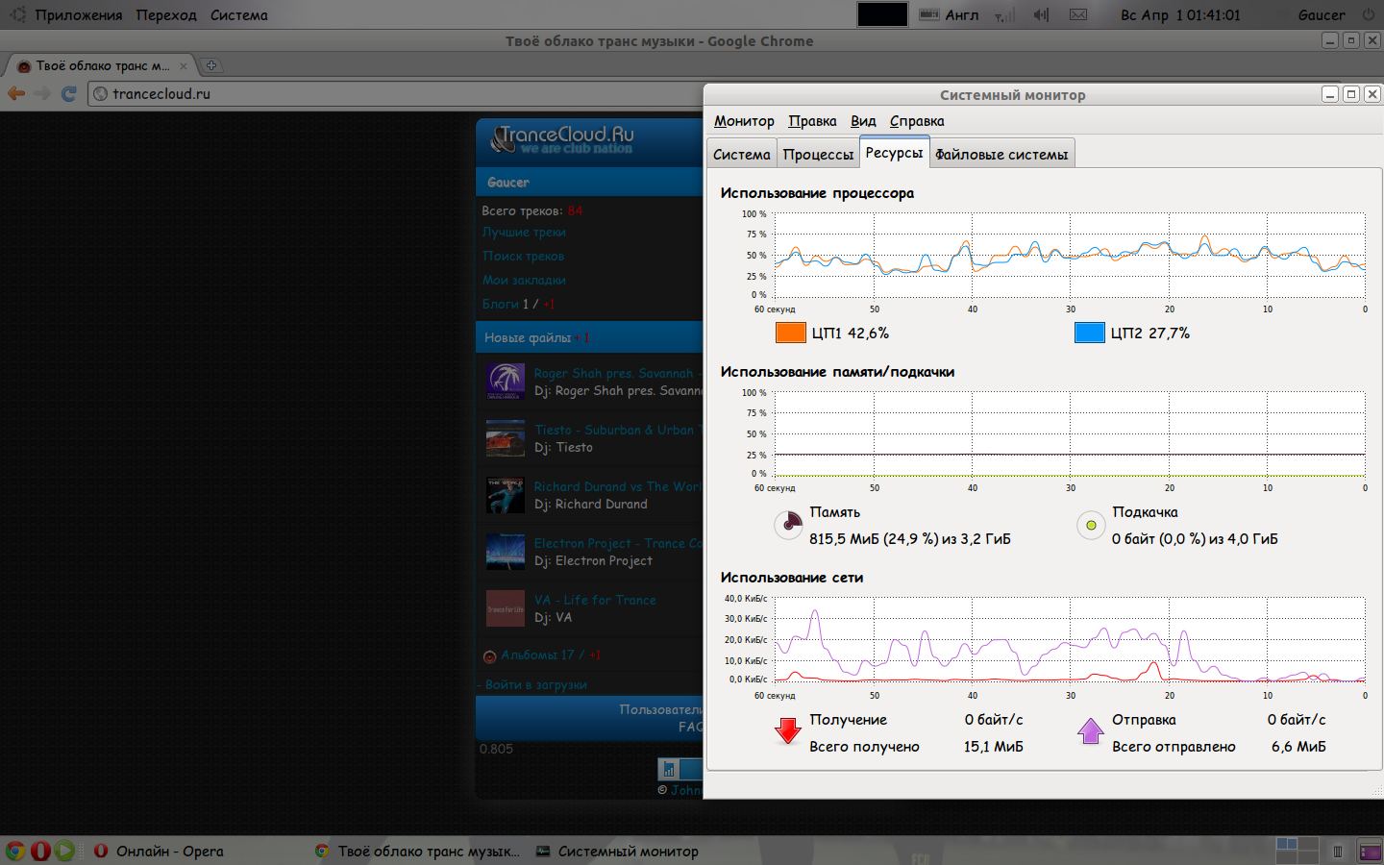Image resolution: width=1384 pixels, height=865 pixels.
Task: Open the Поиск треков link
Action: [523, 256]
